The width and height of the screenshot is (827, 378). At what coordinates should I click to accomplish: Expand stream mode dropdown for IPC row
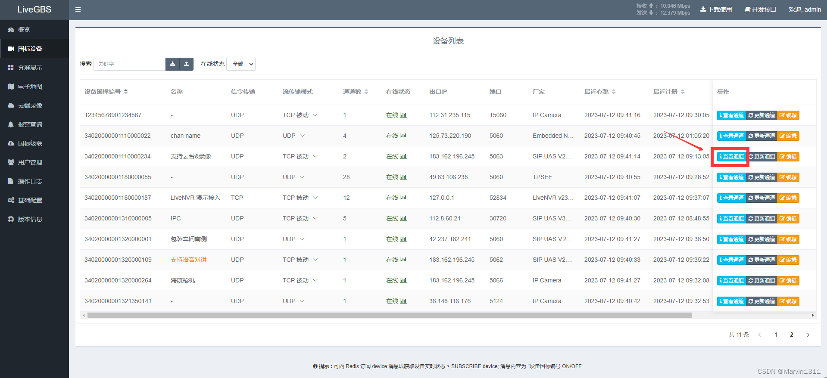[315, 218]
